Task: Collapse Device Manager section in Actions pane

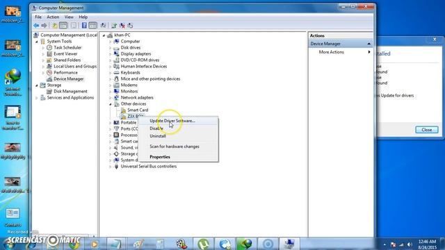Action: pos(369,44)
